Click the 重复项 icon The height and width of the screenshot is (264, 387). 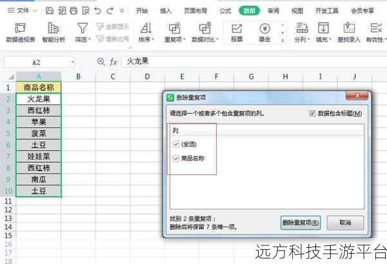click(175, 28)
